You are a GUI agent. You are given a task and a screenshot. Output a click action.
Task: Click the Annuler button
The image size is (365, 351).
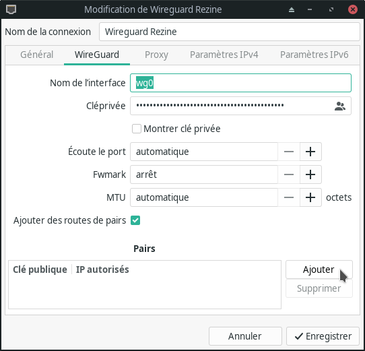point(245,336)
